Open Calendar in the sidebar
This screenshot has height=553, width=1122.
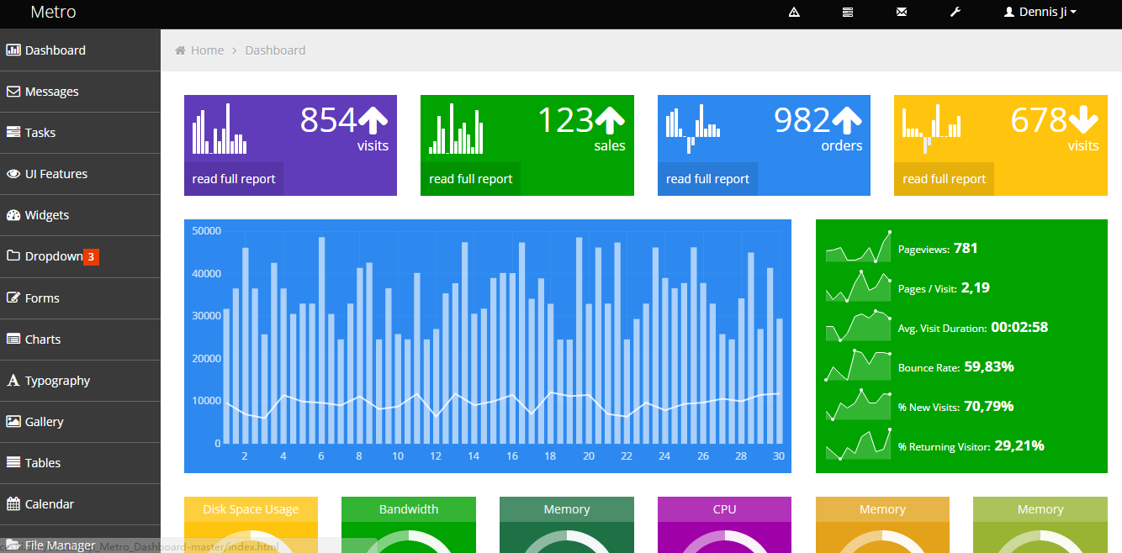(x=80, y=504)
